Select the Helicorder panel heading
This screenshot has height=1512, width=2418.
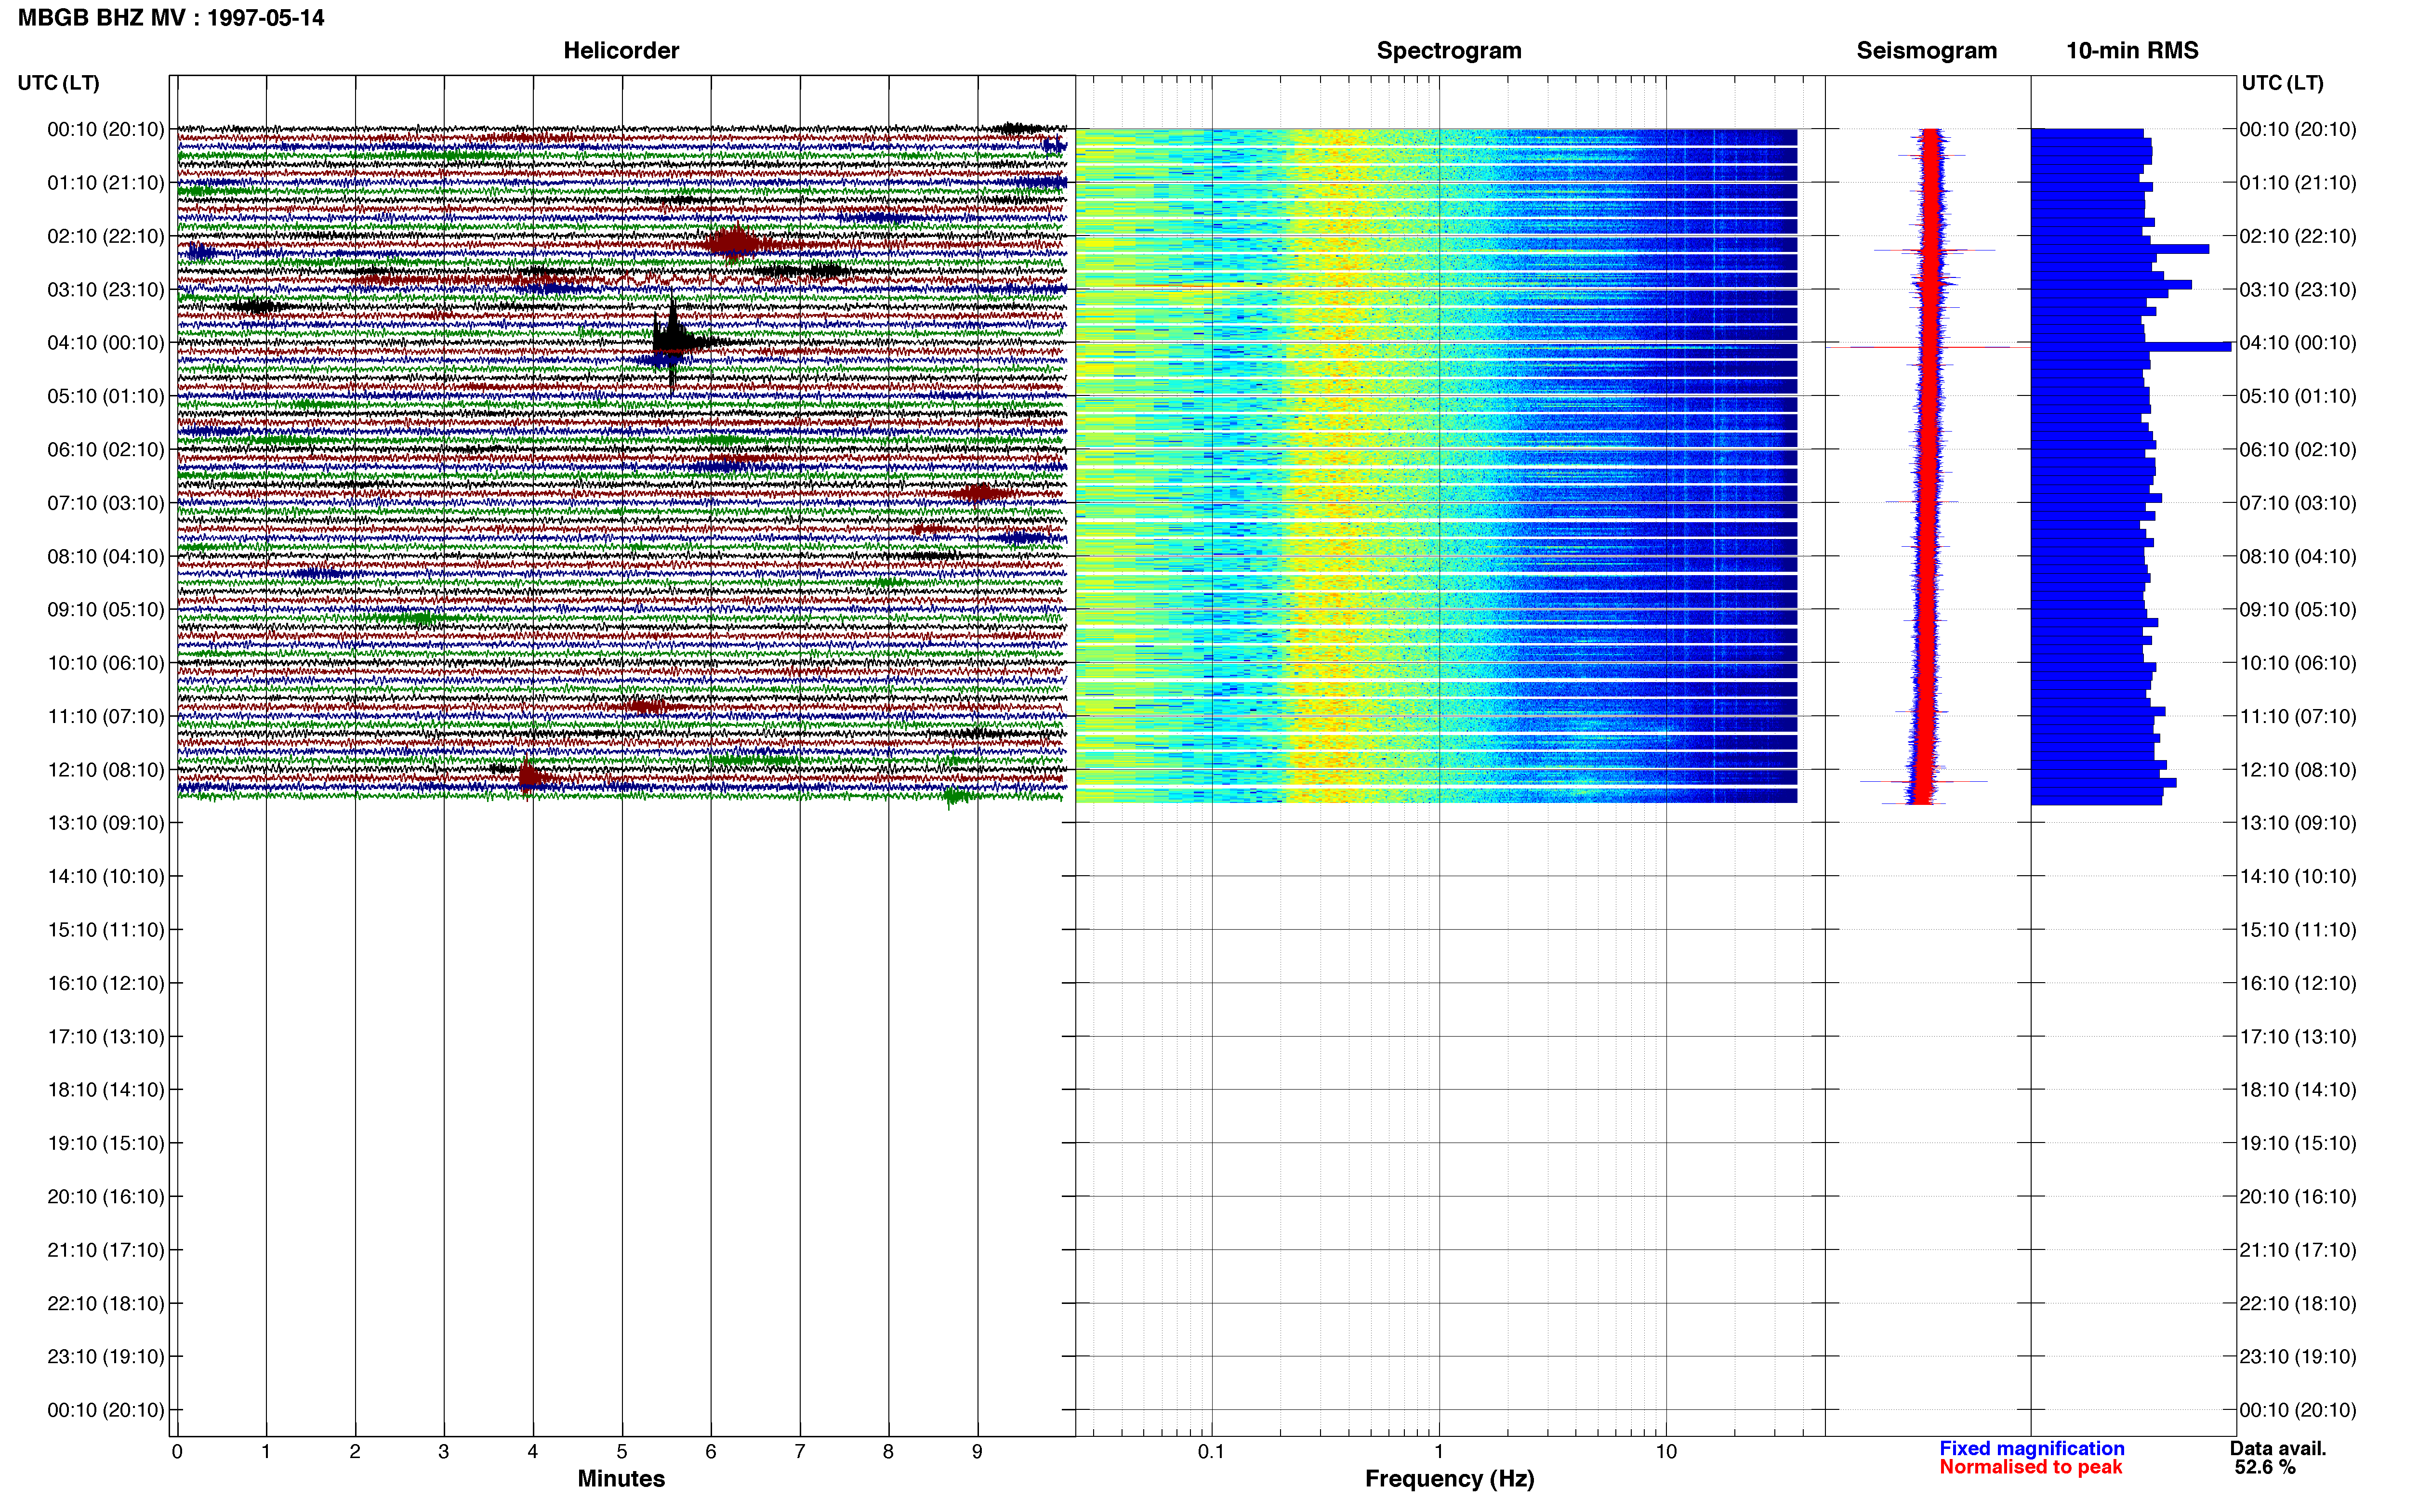[621, 51]
